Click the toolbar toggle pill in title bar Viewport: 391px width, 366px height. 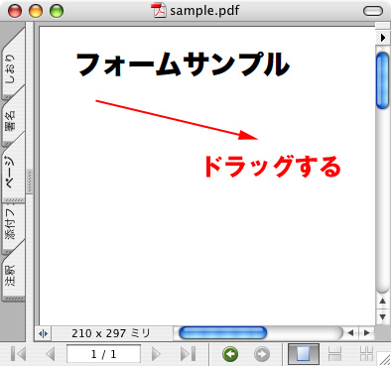pyautogui.click(x=373, y=11)
